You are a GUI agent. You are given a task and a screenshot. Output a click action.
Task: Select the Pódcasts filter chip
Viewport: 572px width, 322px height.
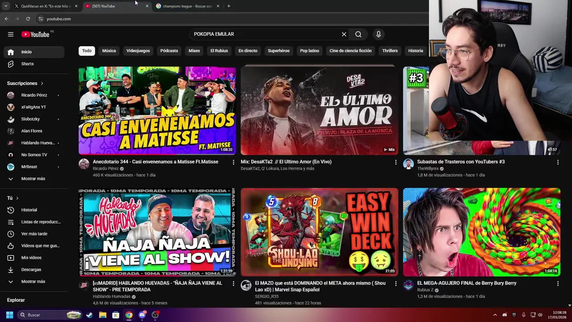(x=169, y=51)
